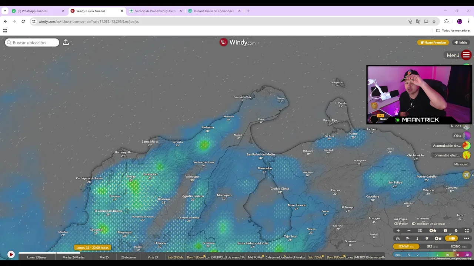Viewport: 474px width, 266px height.
Task: Jump timeline to Mié 25
Action: pyautogui.click(x=104, y=257)
